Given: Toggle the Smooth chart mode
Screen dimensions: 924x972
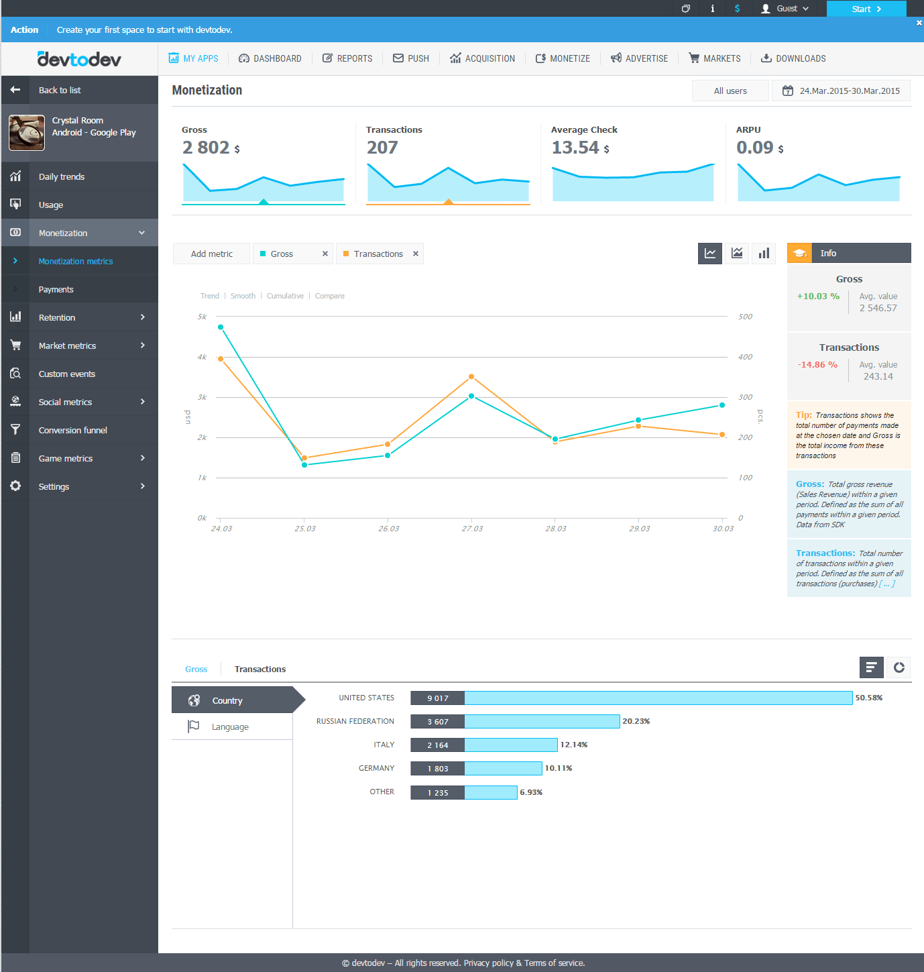Looking at the screenshot, I should (243, 296).
